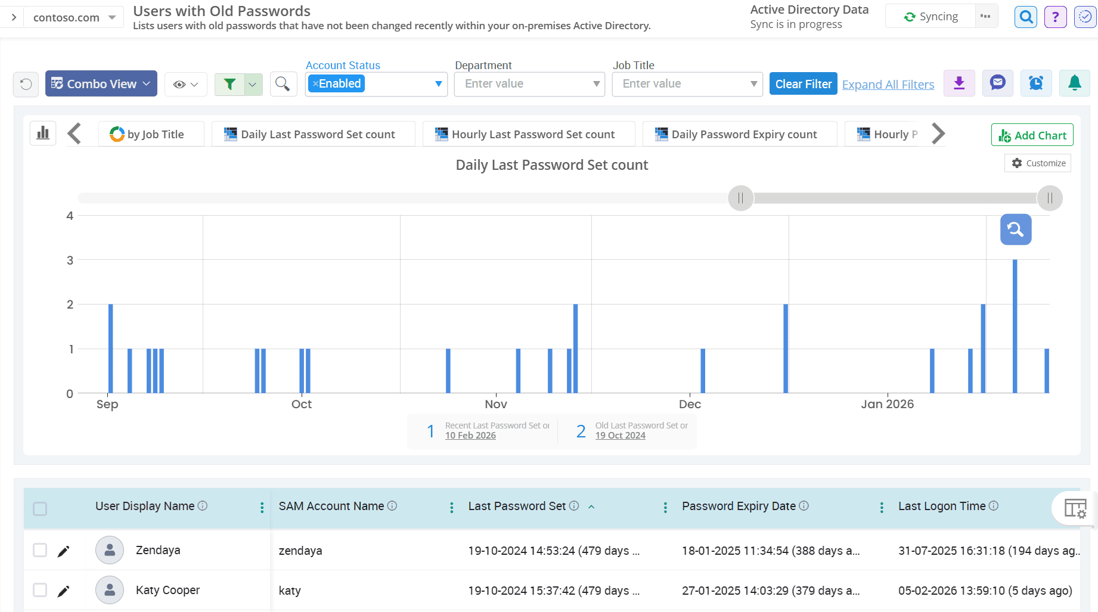Open the contoso.com domain dropdown

coord(73,17)
